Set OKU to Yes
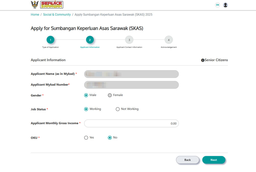The width and height of the screenshot is (256, 172). (x=86, y=138)
